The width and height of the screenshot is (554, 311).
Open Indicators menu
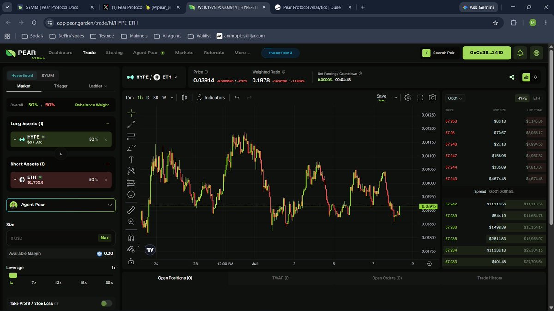(x=211, y=98)
